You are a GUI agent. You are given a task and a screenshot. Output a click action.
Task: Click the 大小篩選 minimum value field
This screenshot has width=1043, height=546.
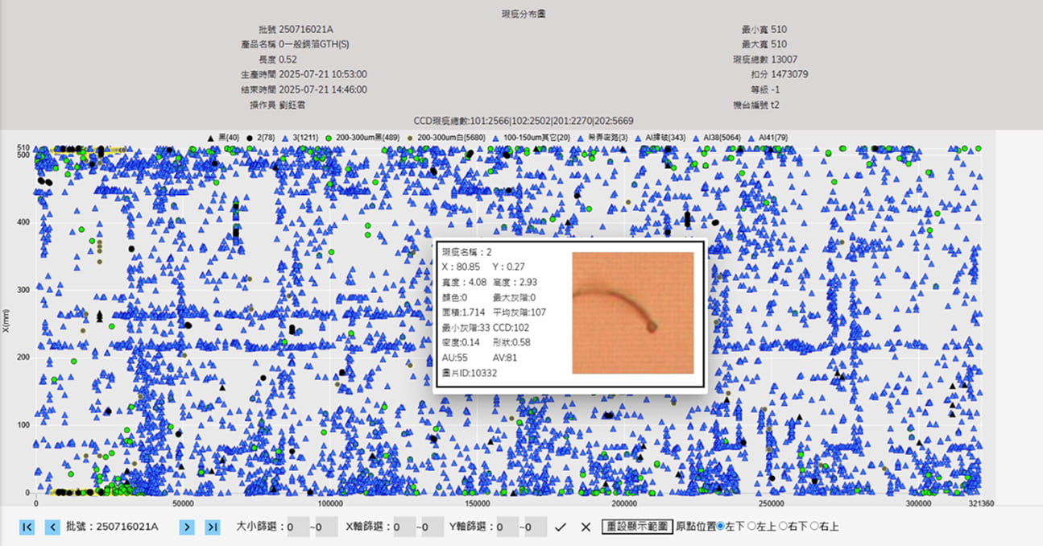[298, 527]
